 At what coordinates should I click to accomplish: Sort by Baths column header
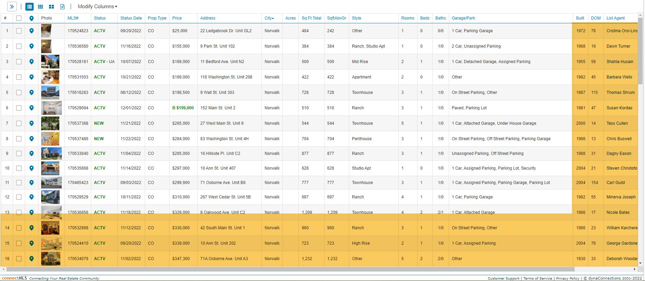point(441,18)
